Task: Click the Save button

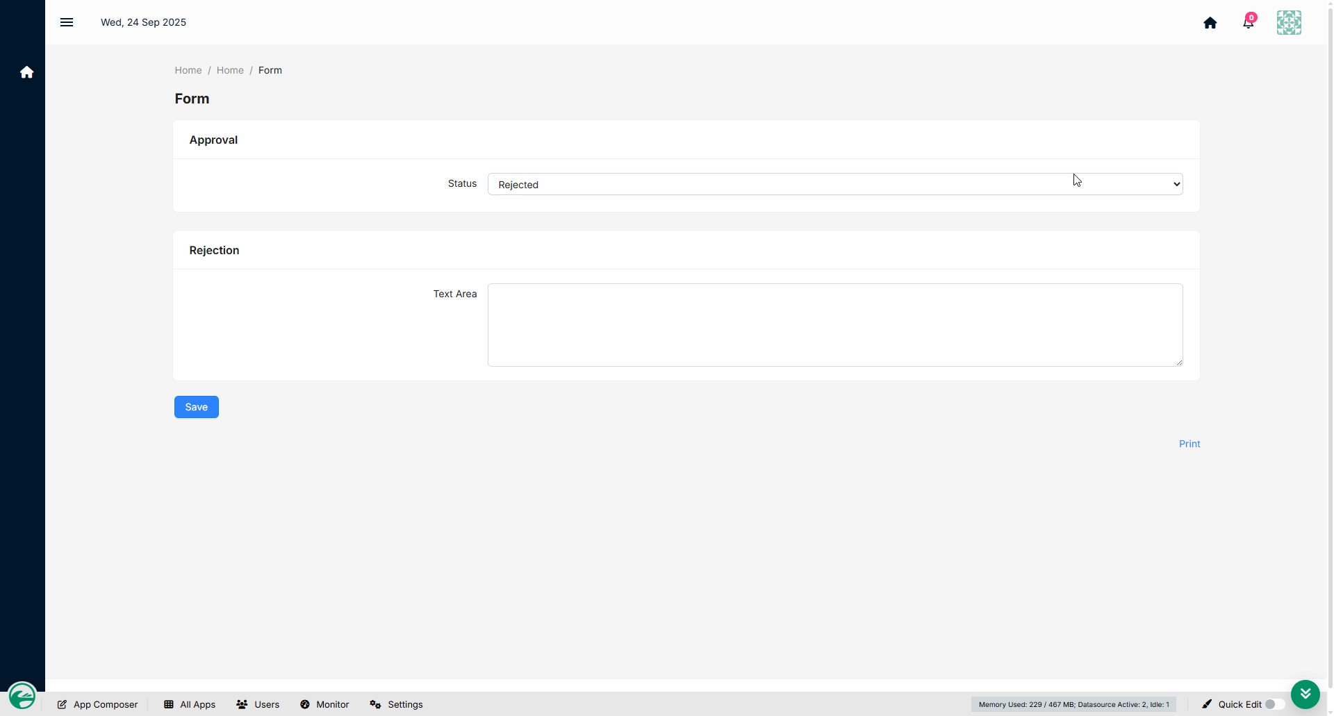Action: point(197,407)
